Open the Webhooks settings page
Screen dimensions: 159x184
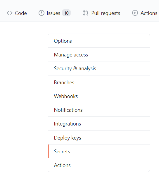tap(99, 96)
